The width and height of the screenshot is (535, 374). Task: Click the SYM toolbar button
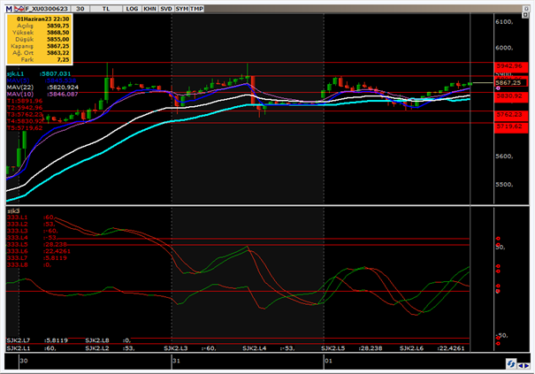coord(182,9)
